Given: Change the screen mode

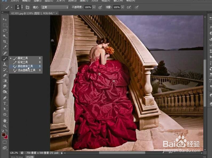Looking at the screenshot, I should coord(5,148).
